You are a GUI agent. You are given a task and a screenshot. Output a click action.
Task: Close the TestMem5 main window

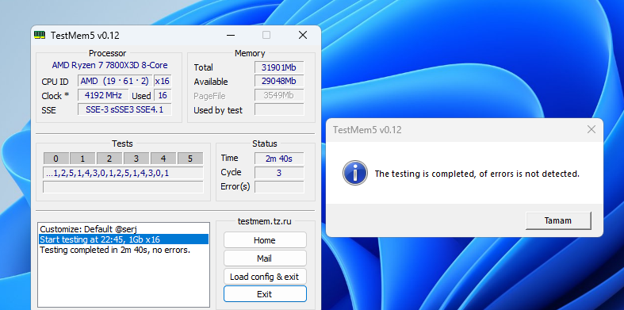coord(302,35)
